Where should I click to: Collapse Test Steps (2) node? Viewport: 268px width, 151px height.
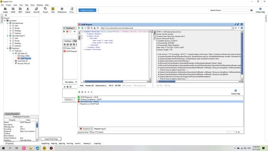tap(13, 53)
